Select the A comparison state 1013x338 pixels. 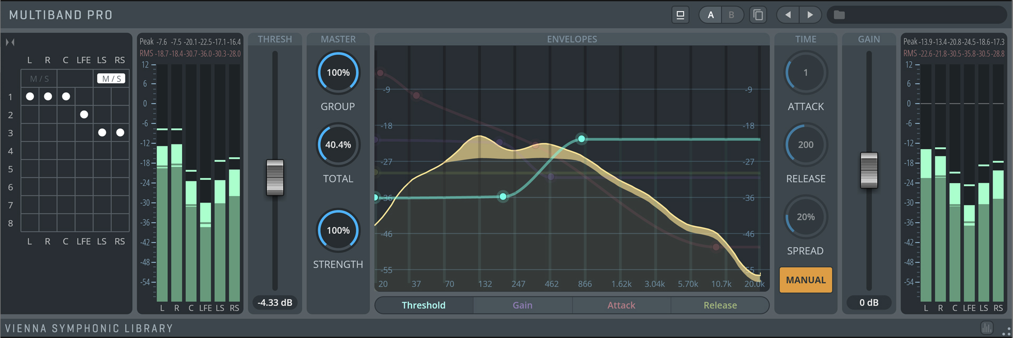[711, 15]
